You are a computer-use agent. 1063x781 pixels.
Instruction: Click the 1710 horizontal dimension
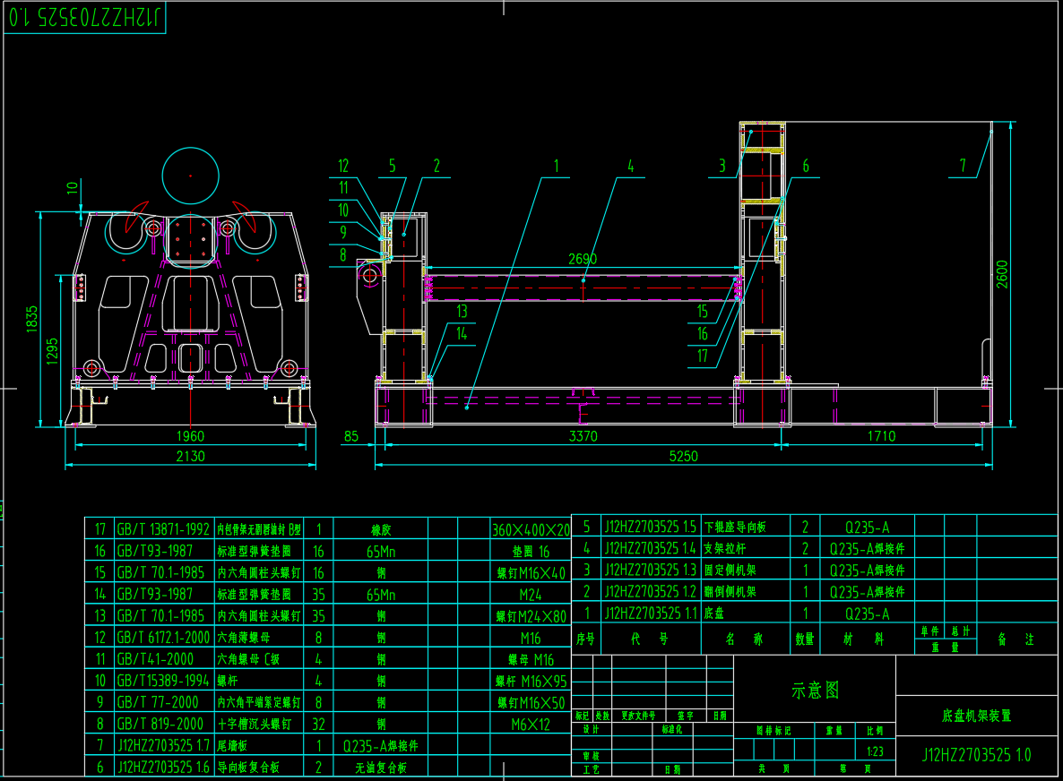(881, 436)
